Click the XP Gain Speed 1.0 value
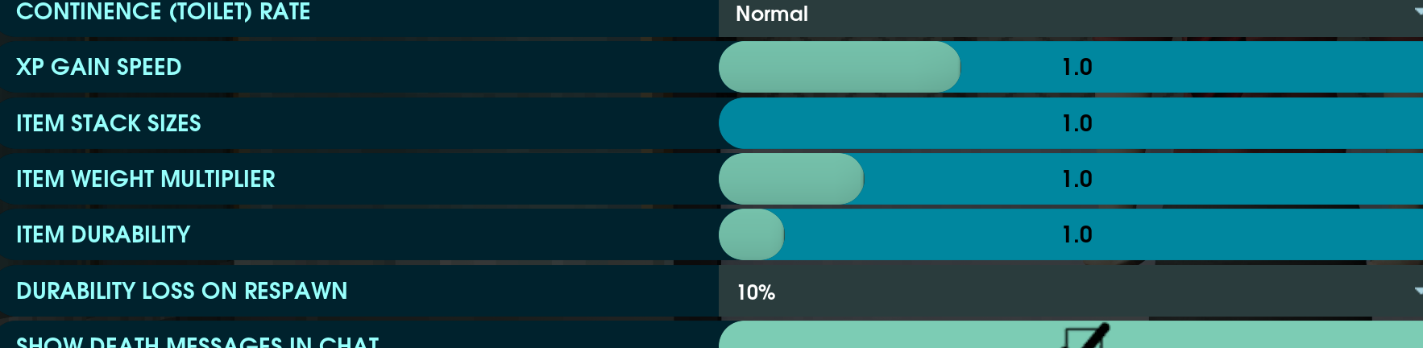1423x348 pixels. click(1077, 67)
